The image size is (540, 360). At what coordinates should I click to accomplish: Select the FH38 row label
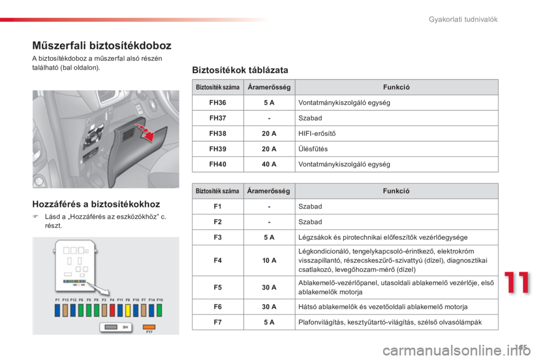(218, 133)
